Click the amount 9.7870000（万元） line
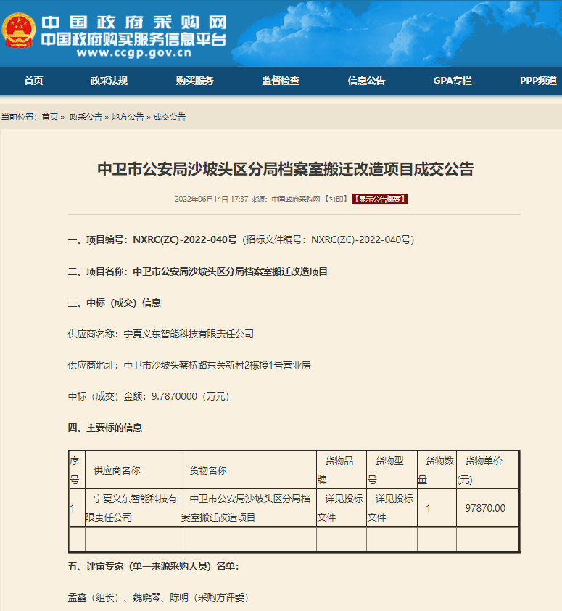The image size is (562, 611). tap(149, 396)
